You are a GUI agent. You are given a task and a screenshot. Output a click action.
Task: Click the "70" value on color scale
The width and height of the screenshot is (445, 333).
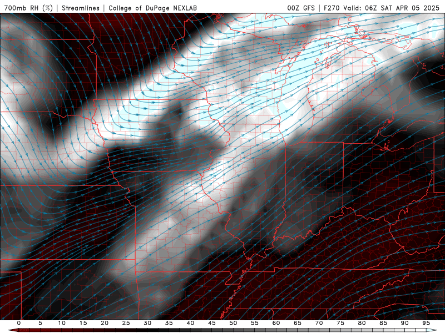(319, 323)
